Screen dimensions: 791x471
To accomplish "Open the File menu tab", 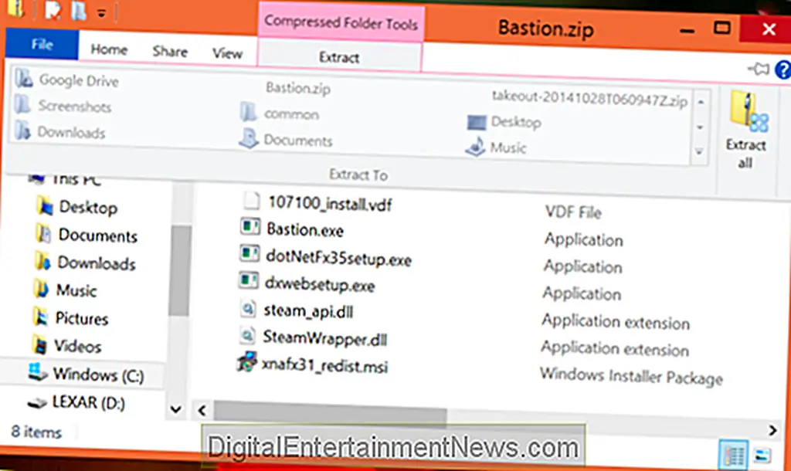I will click(x=42, y=44).
